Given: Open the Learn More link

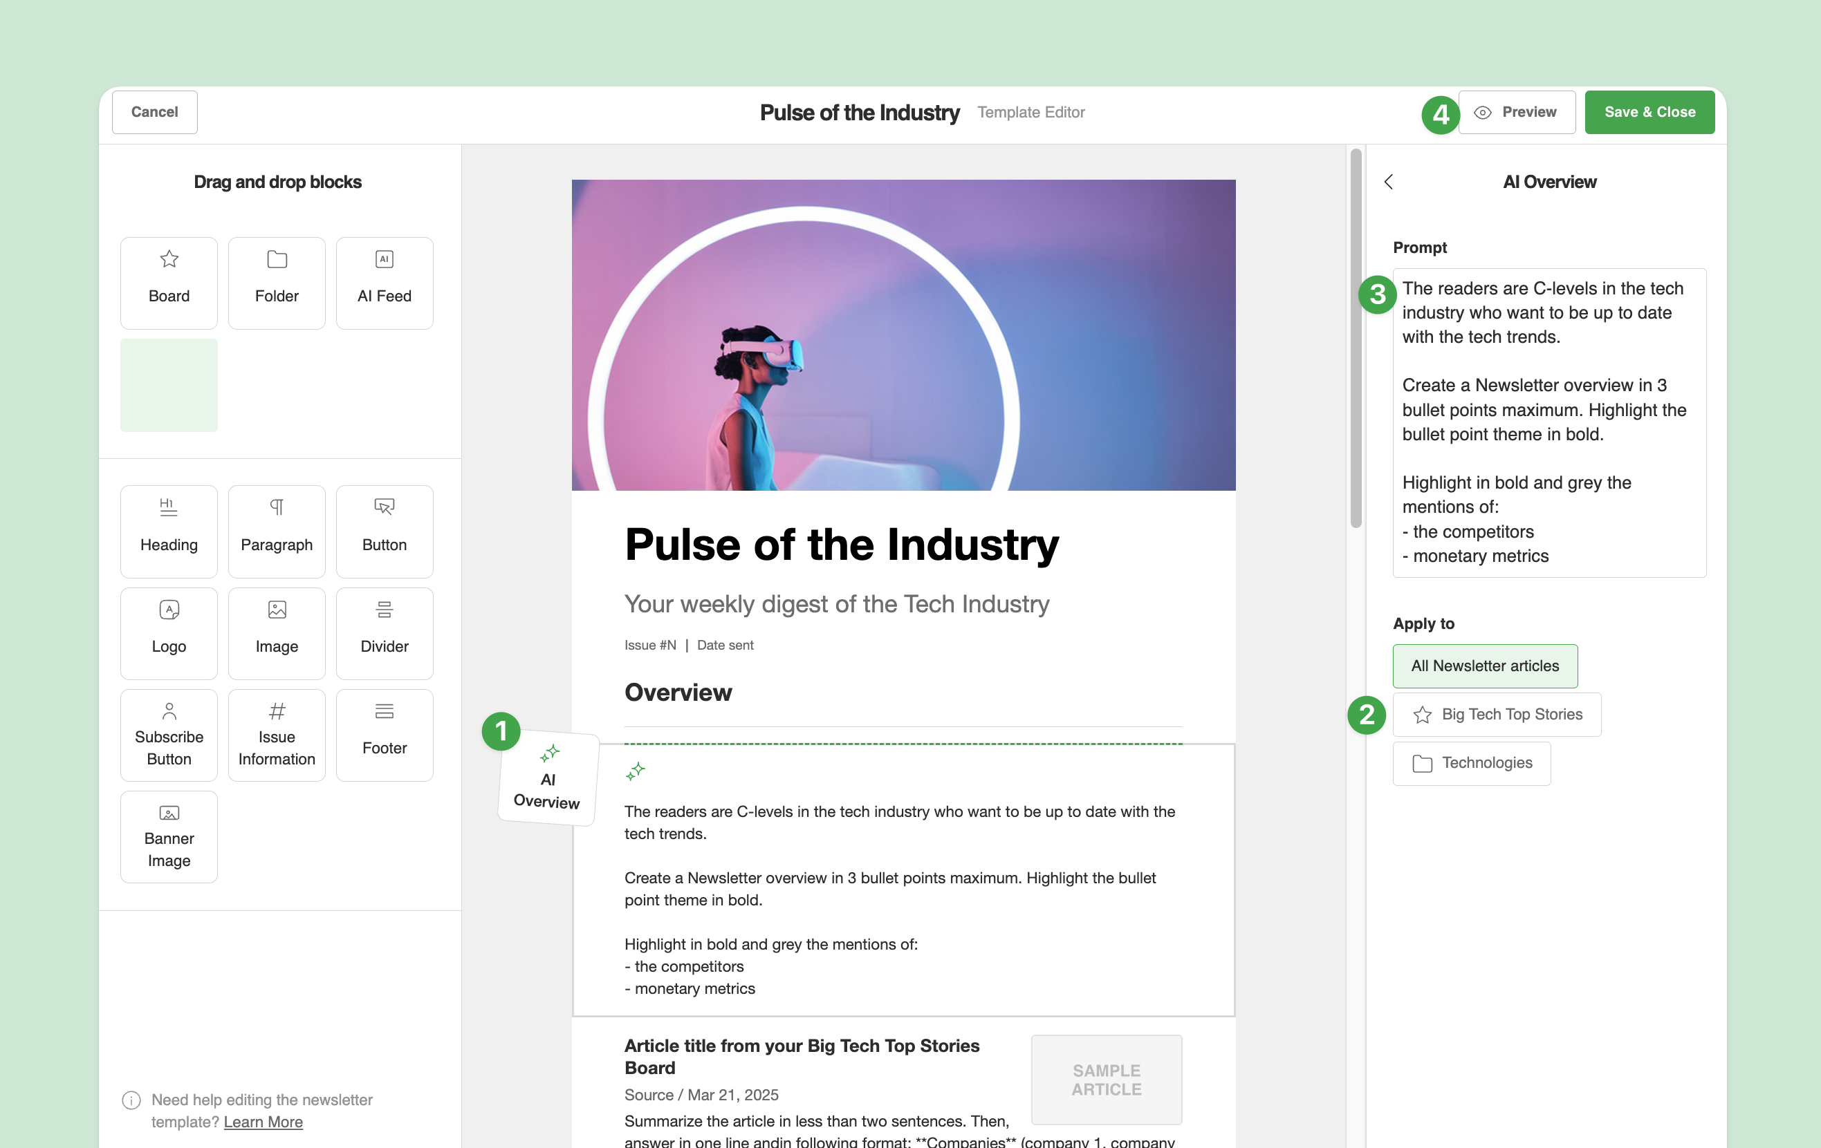Looking at the screenshot, I should pyautogui.click(x=264, y=1122).
